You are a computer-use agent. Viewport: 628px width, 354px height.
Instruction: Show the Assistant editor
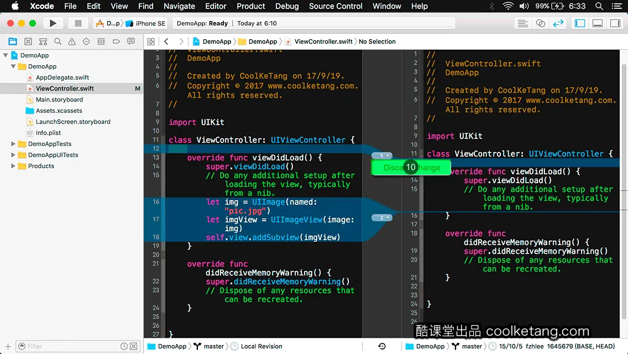540,23
